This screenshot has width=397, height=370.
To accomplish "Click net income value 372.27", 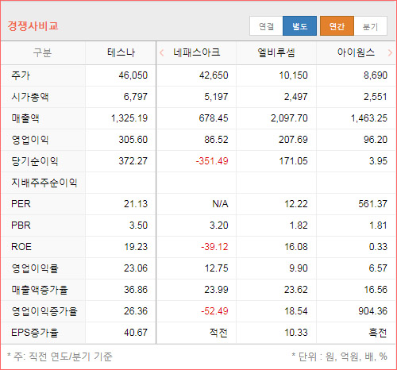I will (x=133, y=161).
